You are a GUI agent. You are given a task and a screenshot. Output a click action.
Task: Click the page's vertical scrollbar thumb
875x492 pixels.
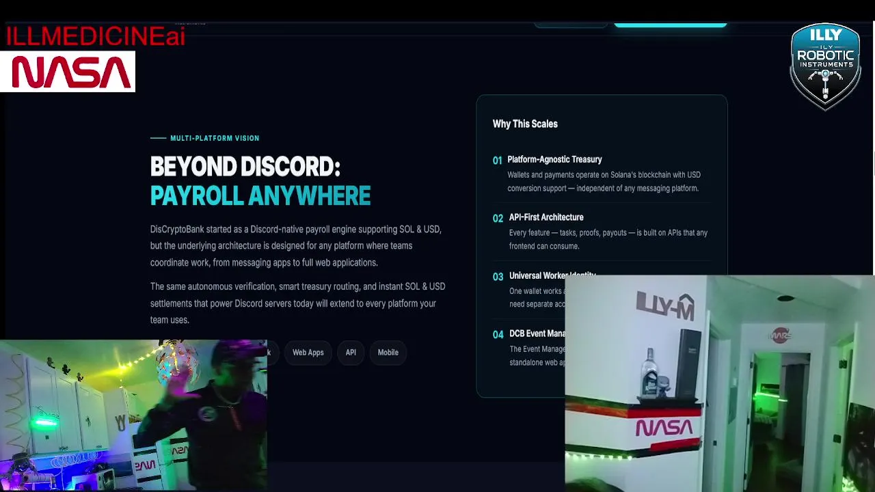click(x=873, y=164)
